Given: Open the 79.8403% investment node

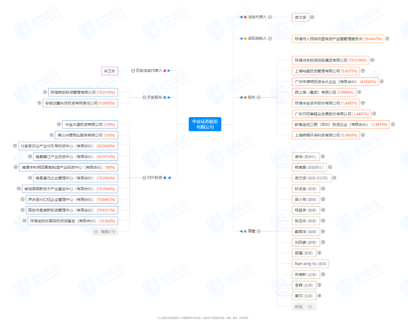Looking at the screenshot, I should click(72, 199).
